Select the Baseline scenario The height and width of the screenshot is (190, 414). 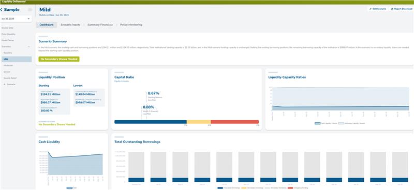[8, 53]
